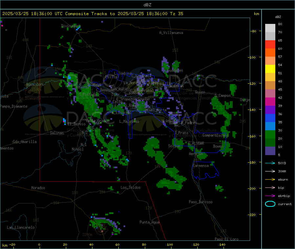The height and width of the screenshot is (249, 295).
Task: Click the J_Prats map label
Action: click(x=182, y=133)
